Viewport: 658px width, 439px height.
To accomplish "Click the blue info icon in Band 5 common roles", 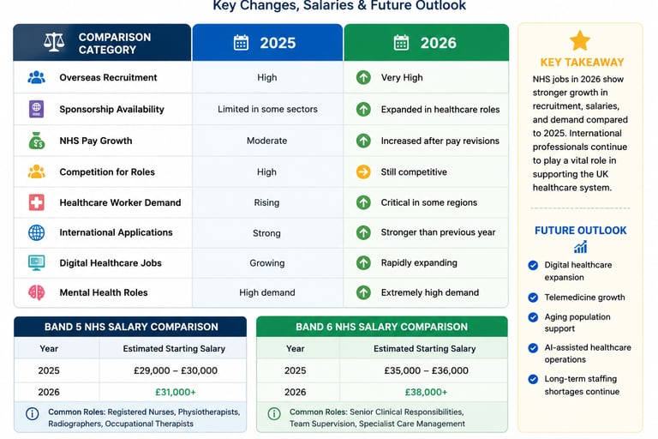I will 33,414.
